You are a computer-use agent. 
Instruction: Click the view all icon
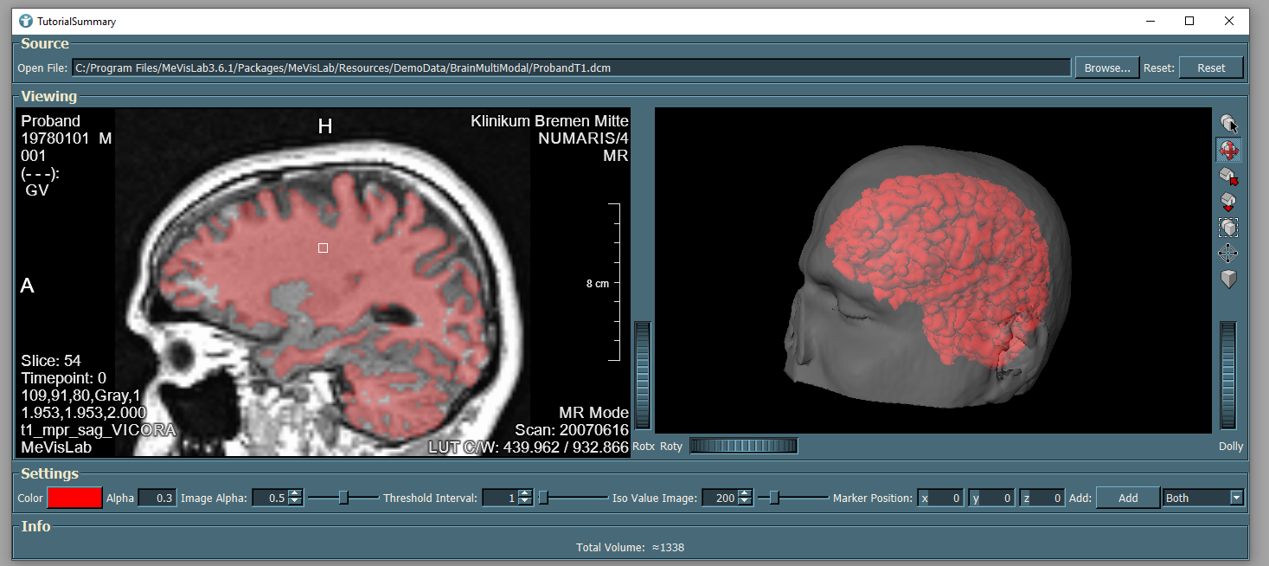point(1227,228)
